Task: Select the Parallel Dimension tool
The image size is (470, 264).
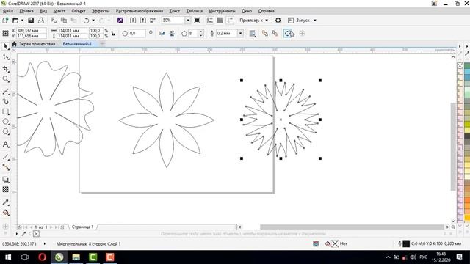Action: (x=5, y=157)
